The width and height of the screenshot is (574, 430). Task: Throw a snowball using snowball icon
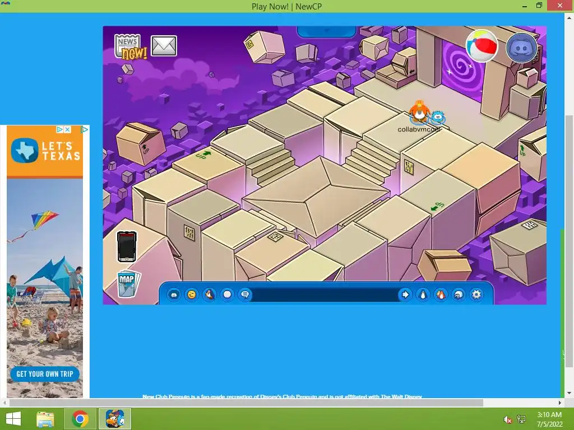(x=228, y=295)
